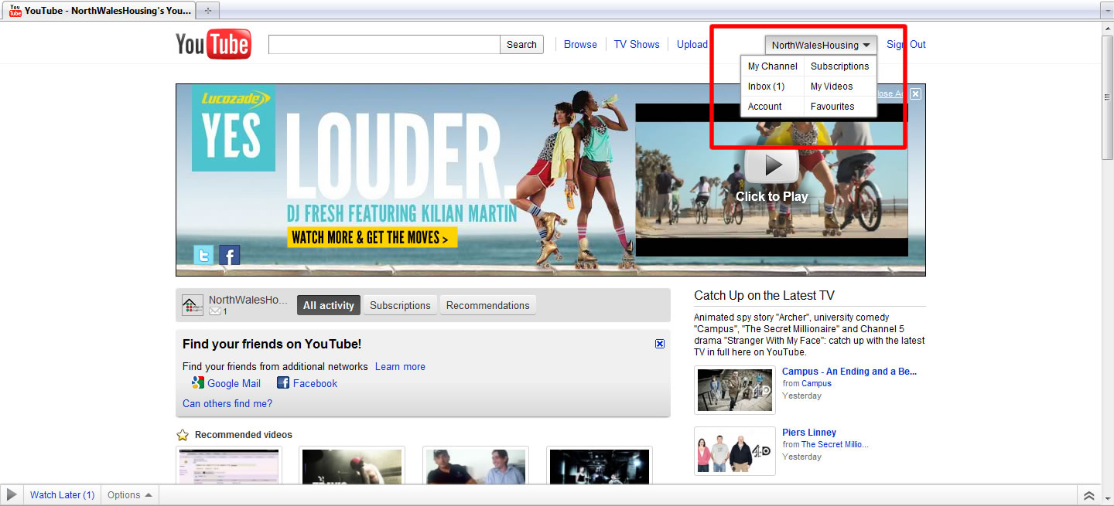1114x506 pixels.
Task: Close the Lucozade advertisement
Action: tap(915, 93)
